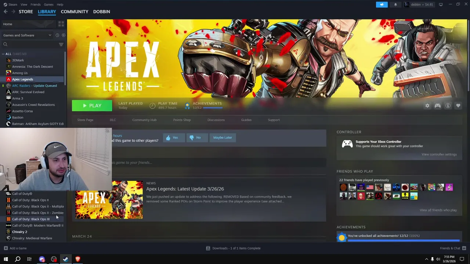Image resolution: width=470 pixels, height=264 pixels.
Task: Recommend game with Yes thumbs up
Action: pyautogui.click(x=174, y=137)
